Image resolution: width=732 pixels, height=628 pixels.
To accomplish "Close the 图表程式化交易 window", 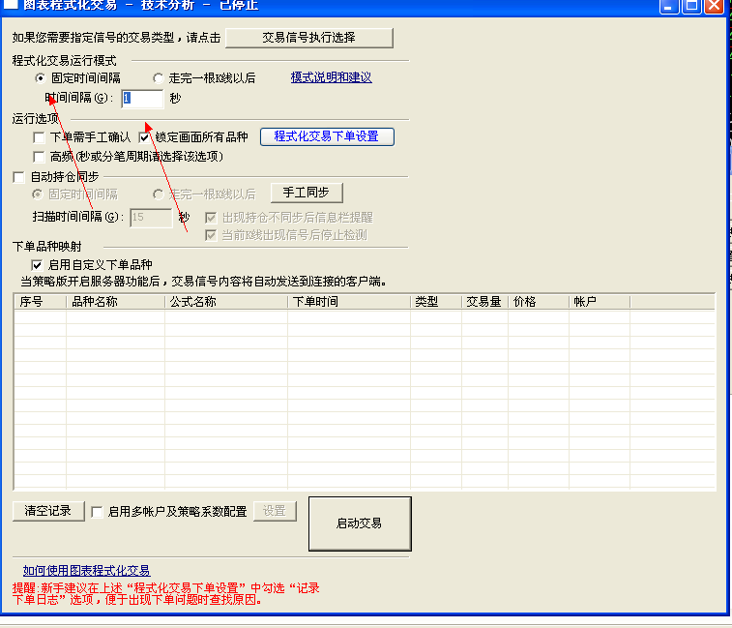I will tap(715, 6).
